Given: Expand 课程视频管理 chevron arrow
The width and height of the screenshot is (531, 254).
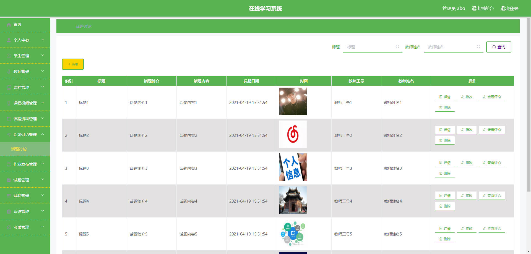Looking at the screenshot, I should tap(43, 103).
